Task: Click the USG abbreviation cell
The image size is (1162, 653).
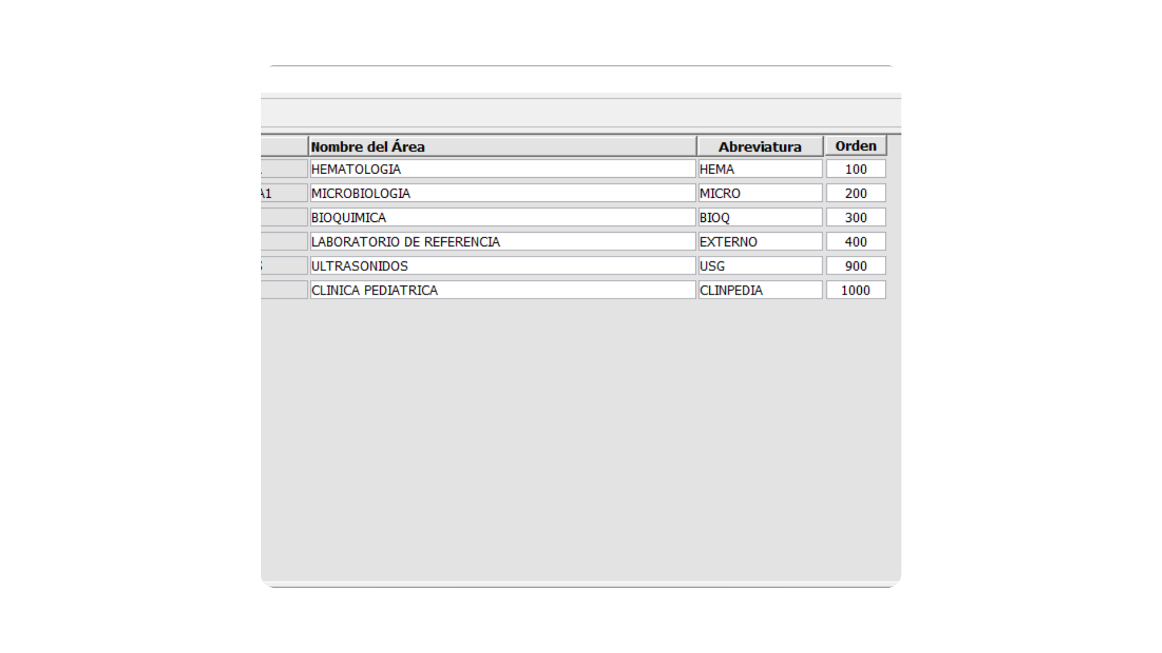Action: pyautogui.click(x=760, y=266)
